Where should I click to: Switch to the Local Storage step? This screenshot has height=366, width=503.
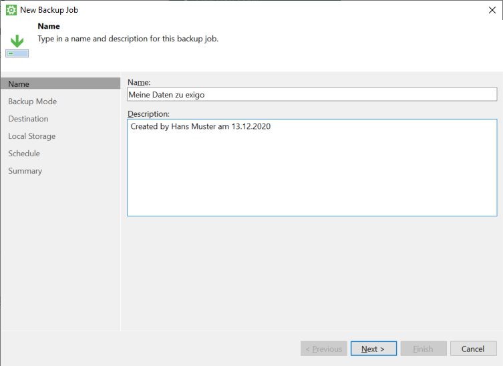[x=32, y=136]
